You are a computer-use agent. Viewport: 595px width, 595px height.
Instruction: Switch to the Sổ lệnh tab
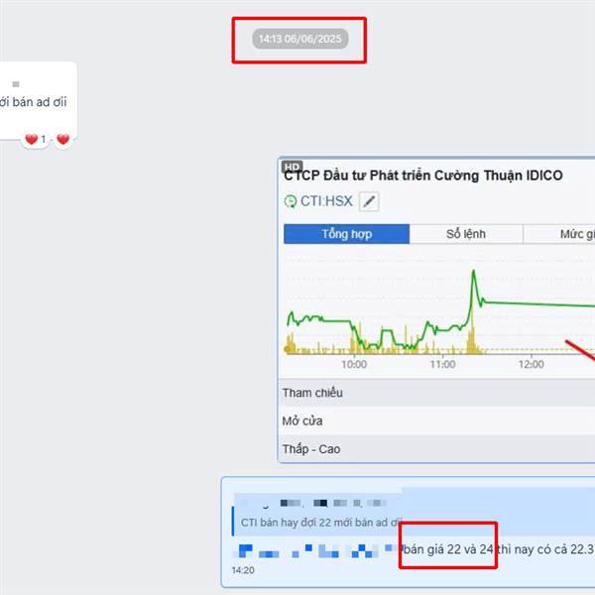(466, 234)
